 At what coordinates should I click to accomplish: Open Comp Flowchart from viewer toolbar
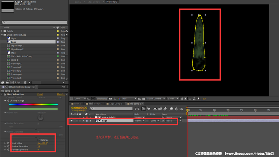194,99
